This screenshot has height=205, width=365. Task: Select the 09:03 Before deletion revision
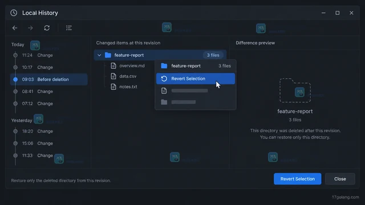point(49,80)
